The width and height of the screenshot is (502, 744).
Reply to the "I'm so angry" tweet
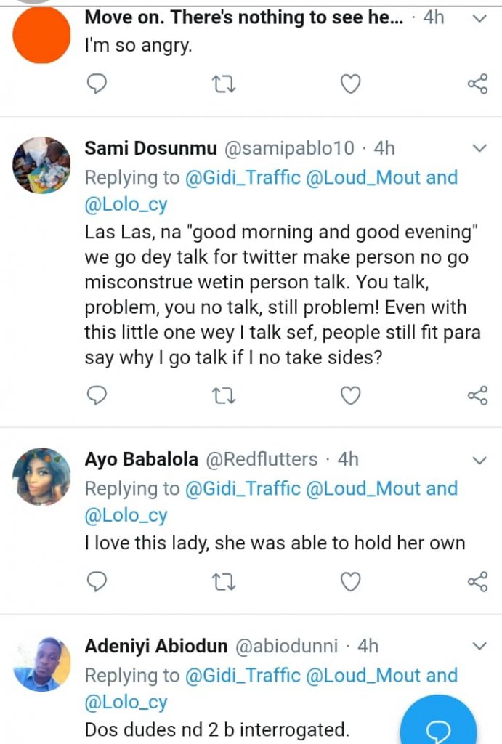(97, 85)
